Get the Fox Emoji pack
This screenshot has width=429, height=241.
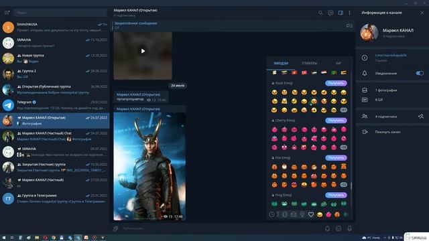(336, 158)
